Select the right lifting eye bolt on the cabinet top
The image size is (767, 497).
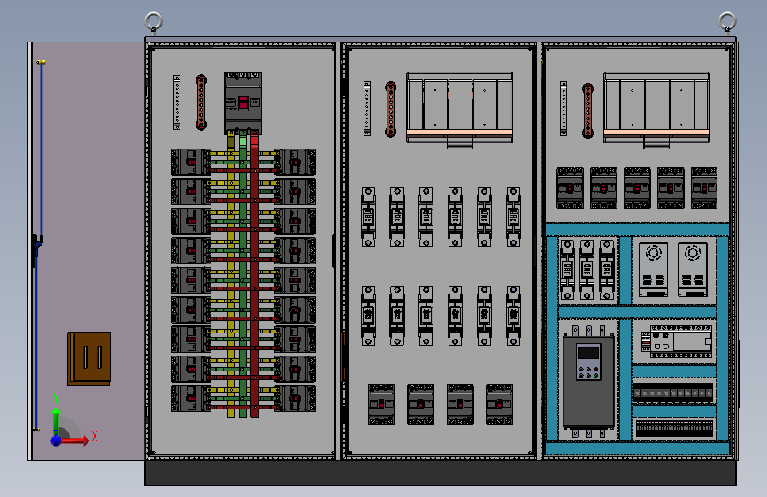(727, 23)
